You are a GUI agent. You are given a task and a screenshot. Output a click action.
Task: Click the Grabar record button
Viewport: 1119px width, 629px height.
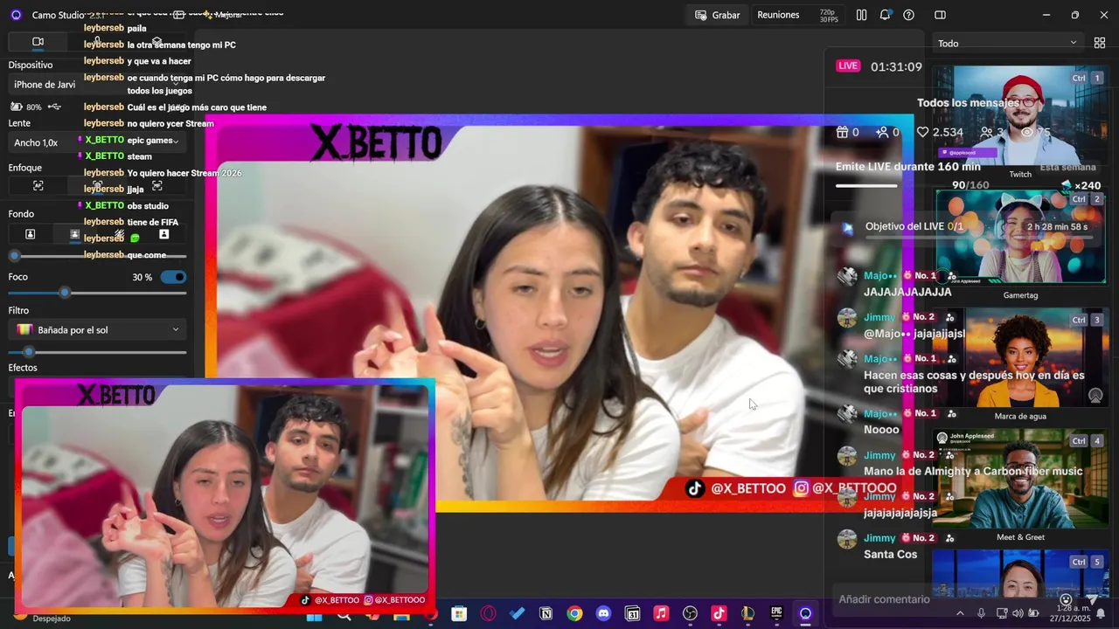[718, 15]
